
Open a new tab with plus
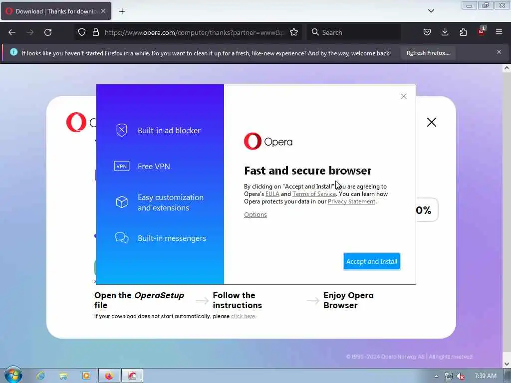[122, 11]
